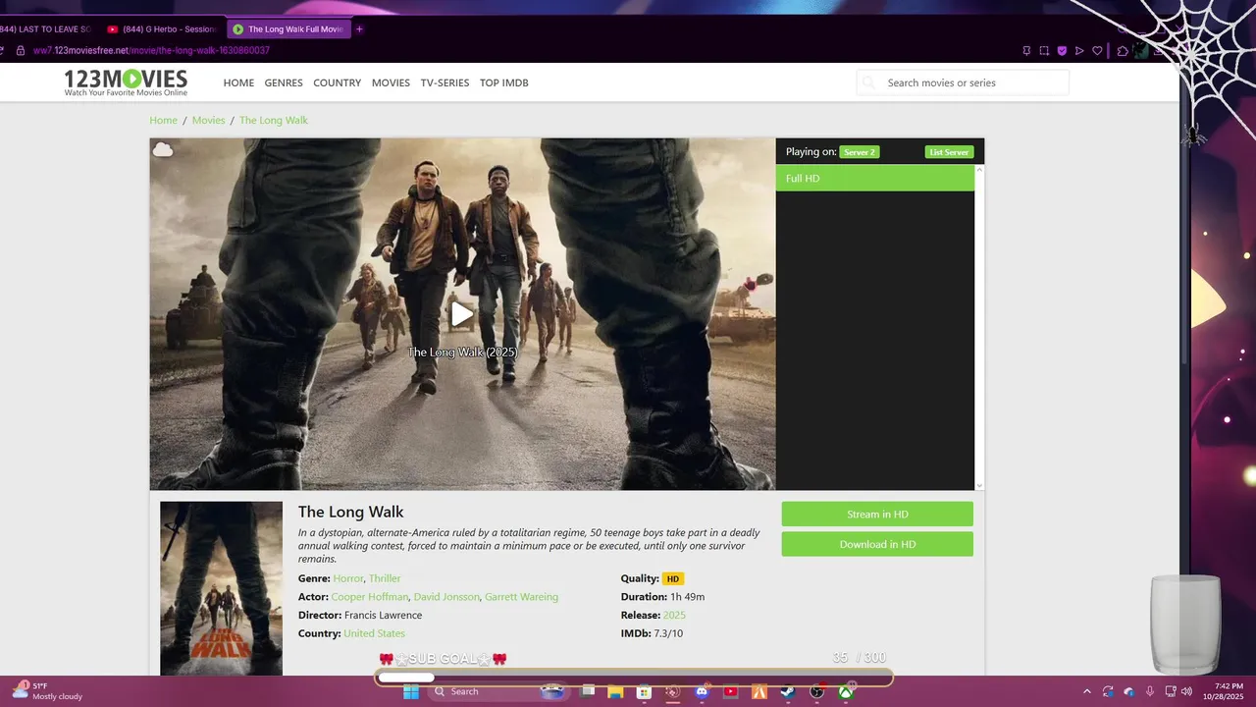The image size is (1256, 707).
Task: Click The Long Walk breadcrumb link
Action: pos(274,120)
